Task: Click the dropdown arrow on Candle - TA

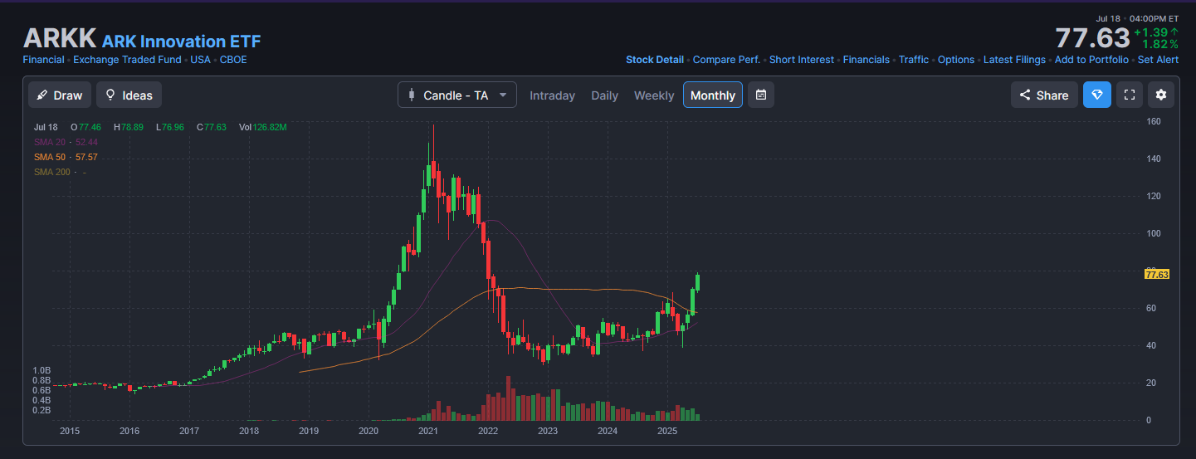Action: pos(502,95)
